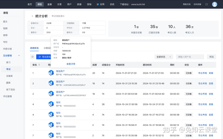Viewport: 223px width, 139px height.
Task: Click 导出考卷 for the 19:58:21 row
Action: (x=203, y=125)
